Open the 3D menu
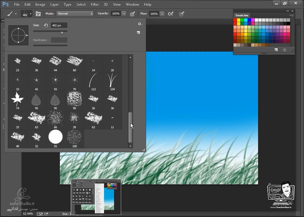Screen dimensions: 304x217 click(x=106, y=4)
